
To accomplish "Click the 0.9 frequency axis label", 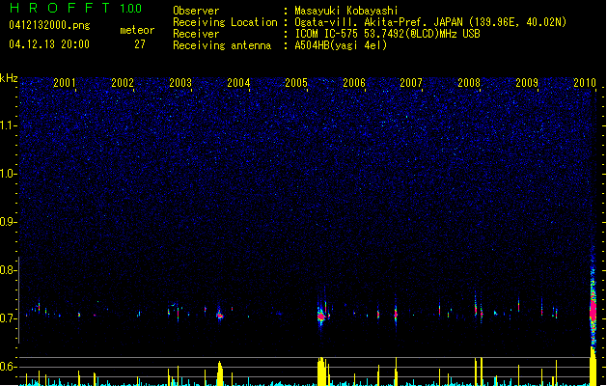I will [8, 222].
